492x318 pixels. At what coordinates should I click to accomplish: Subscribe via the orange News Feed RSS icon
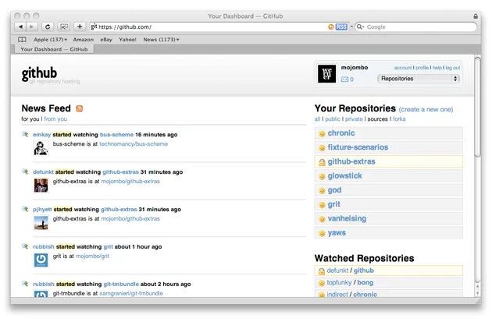tap(80, 108)
